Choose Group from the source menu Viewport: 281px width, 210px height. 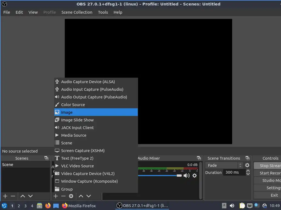tap(96, 189)
